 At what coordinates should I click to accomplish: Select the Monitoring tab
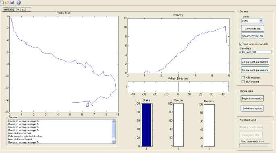pos(9,10)
